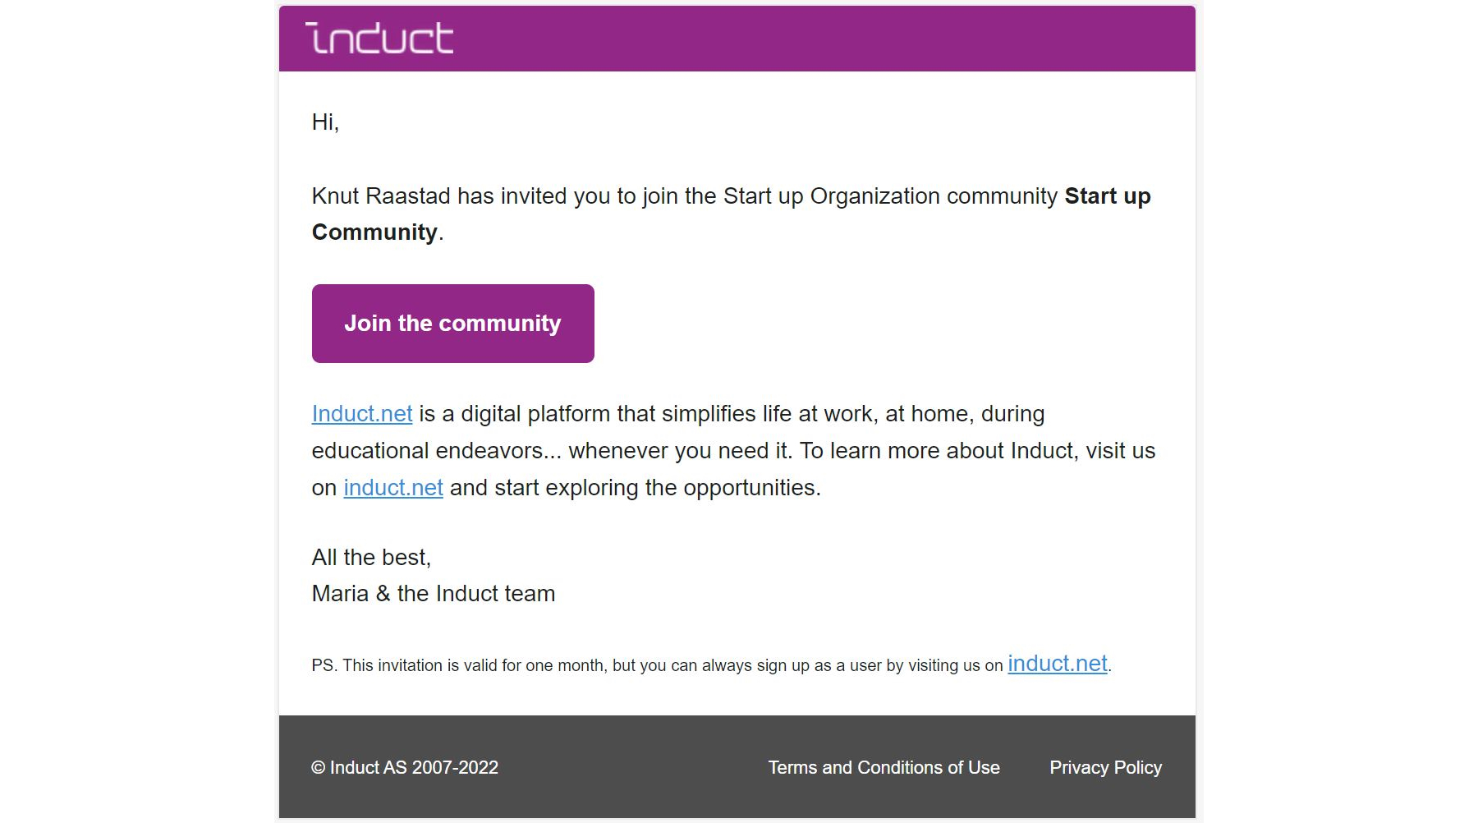Image resolution: width=1478 pixels, height=823 pixels.
Task: Click the "educational endeavors" phrase
Action: tap(428, 451)
